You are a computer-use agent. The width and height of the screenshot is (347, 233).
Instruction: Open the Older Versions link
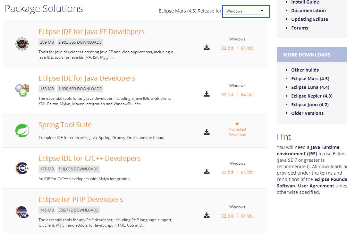(x=307, y=113)
